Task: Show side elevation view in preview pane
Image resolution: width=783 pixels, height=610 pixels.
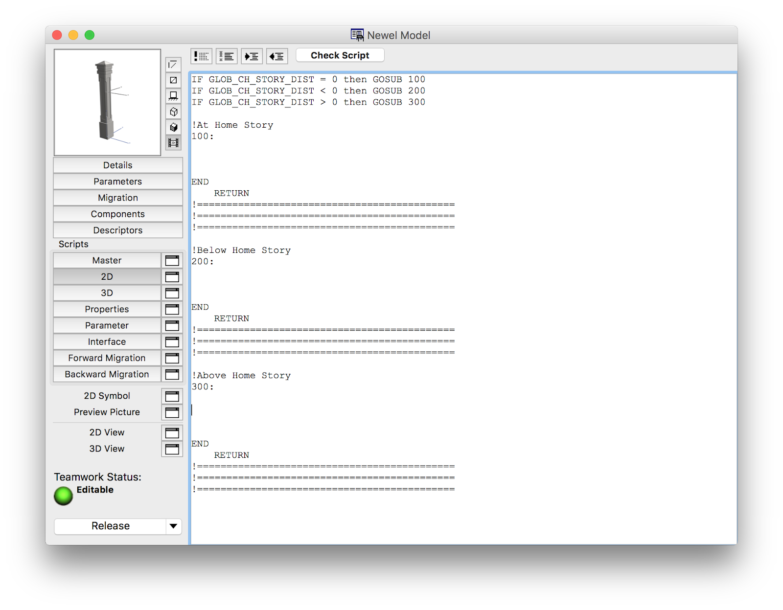Action: click(173, 96)
